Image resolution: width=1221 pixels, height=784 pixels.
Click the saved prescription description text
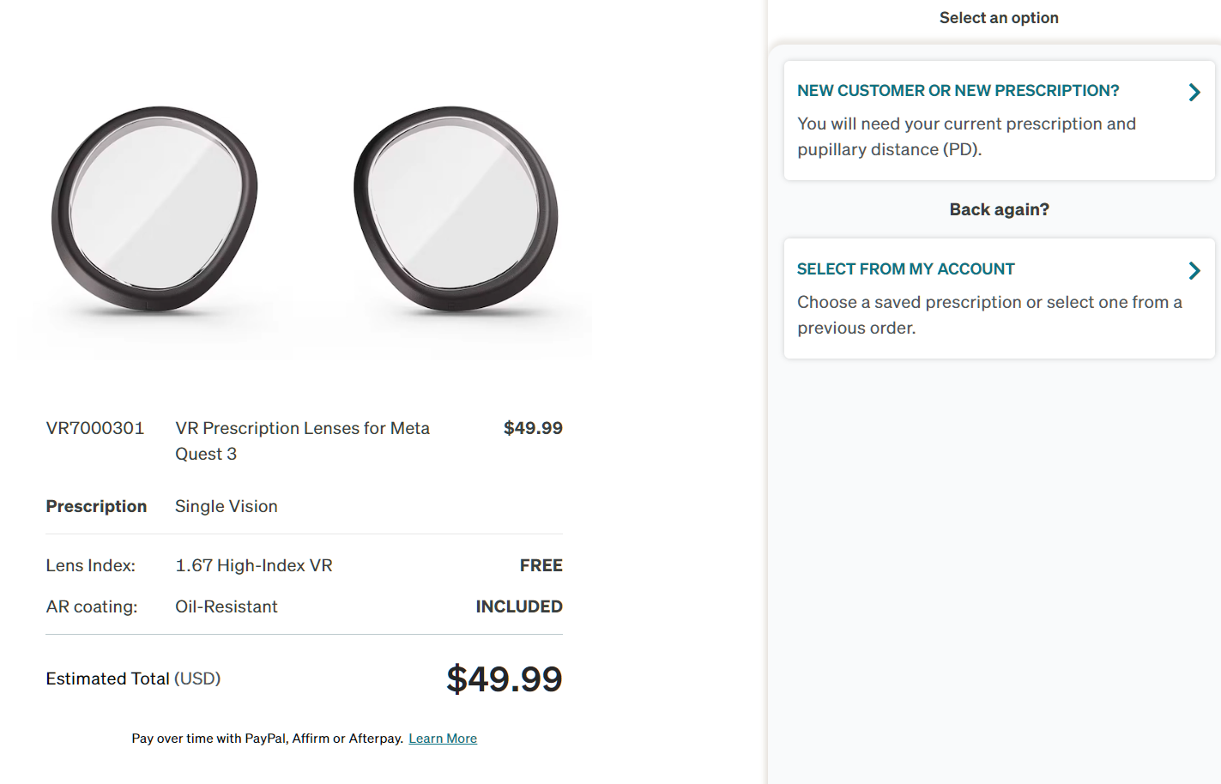point(988,315)
